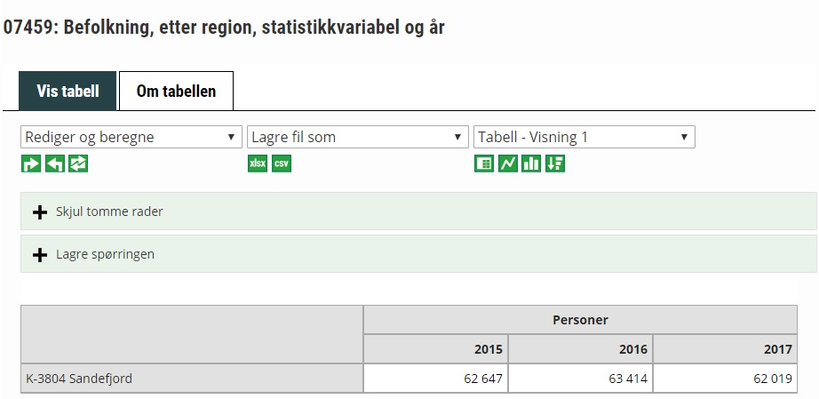
Task: Click the rotate table counterclockwise icon
Action: 54,164
